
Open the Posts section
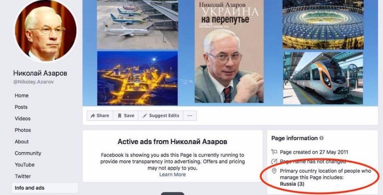21,107
